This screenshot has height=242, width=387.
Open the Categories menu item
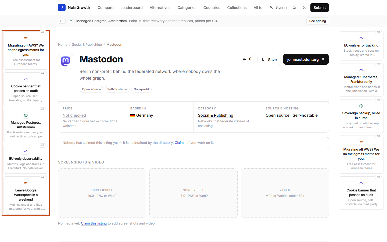pyautogui.click(x=187, y=8)
